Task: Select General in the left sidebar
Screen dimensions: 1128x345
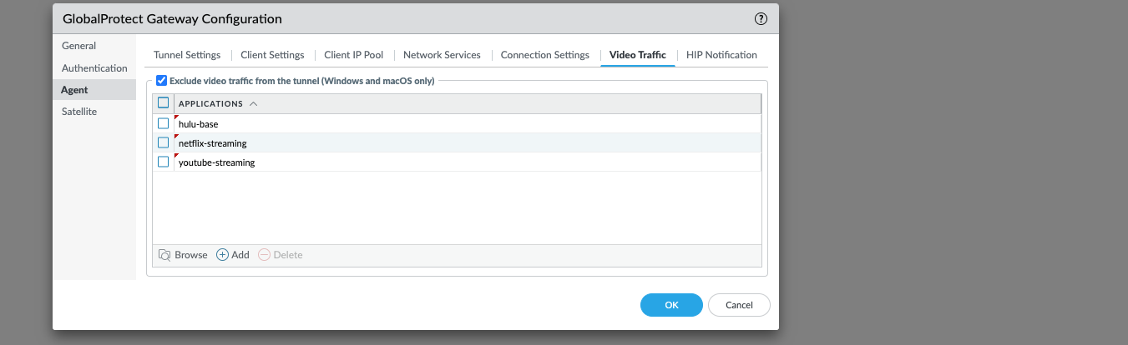Action: tap(78, 46)
